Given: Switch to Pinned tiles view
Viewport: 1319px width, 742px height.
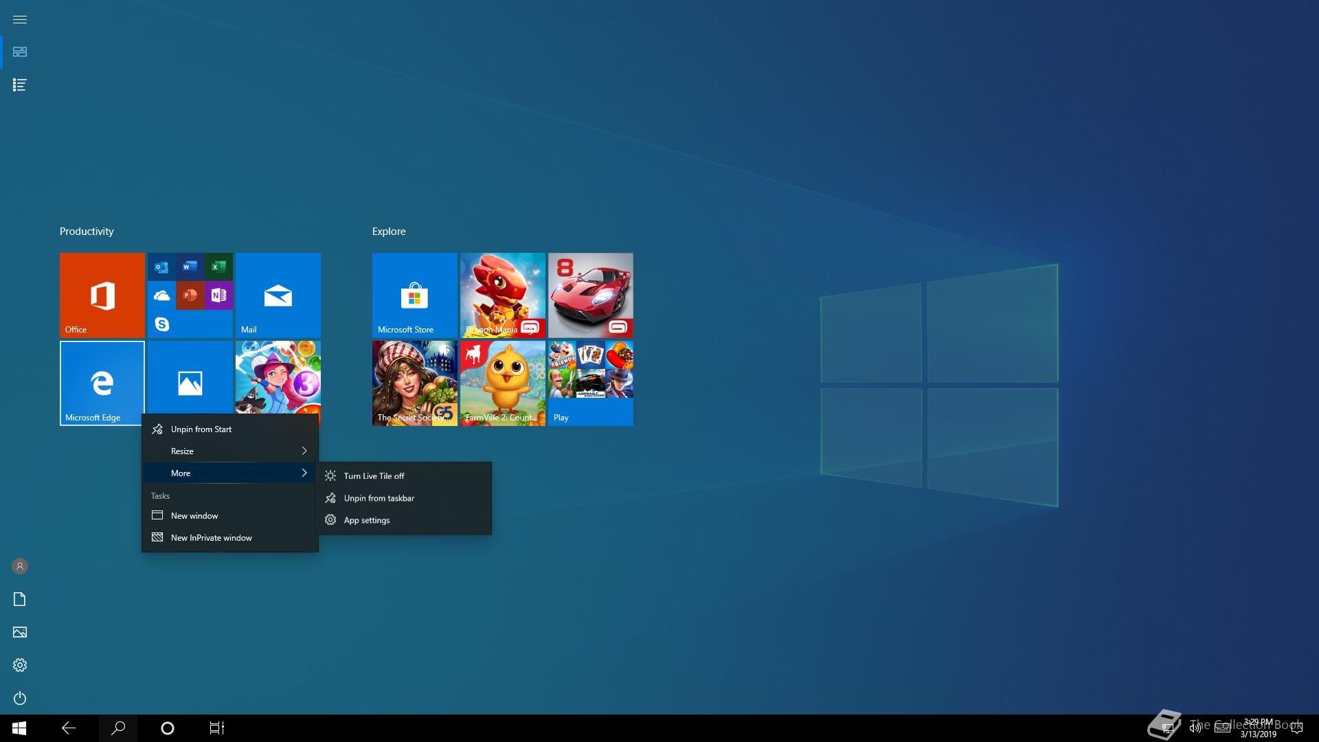Looking at the screenshot, I should [20, 52].
